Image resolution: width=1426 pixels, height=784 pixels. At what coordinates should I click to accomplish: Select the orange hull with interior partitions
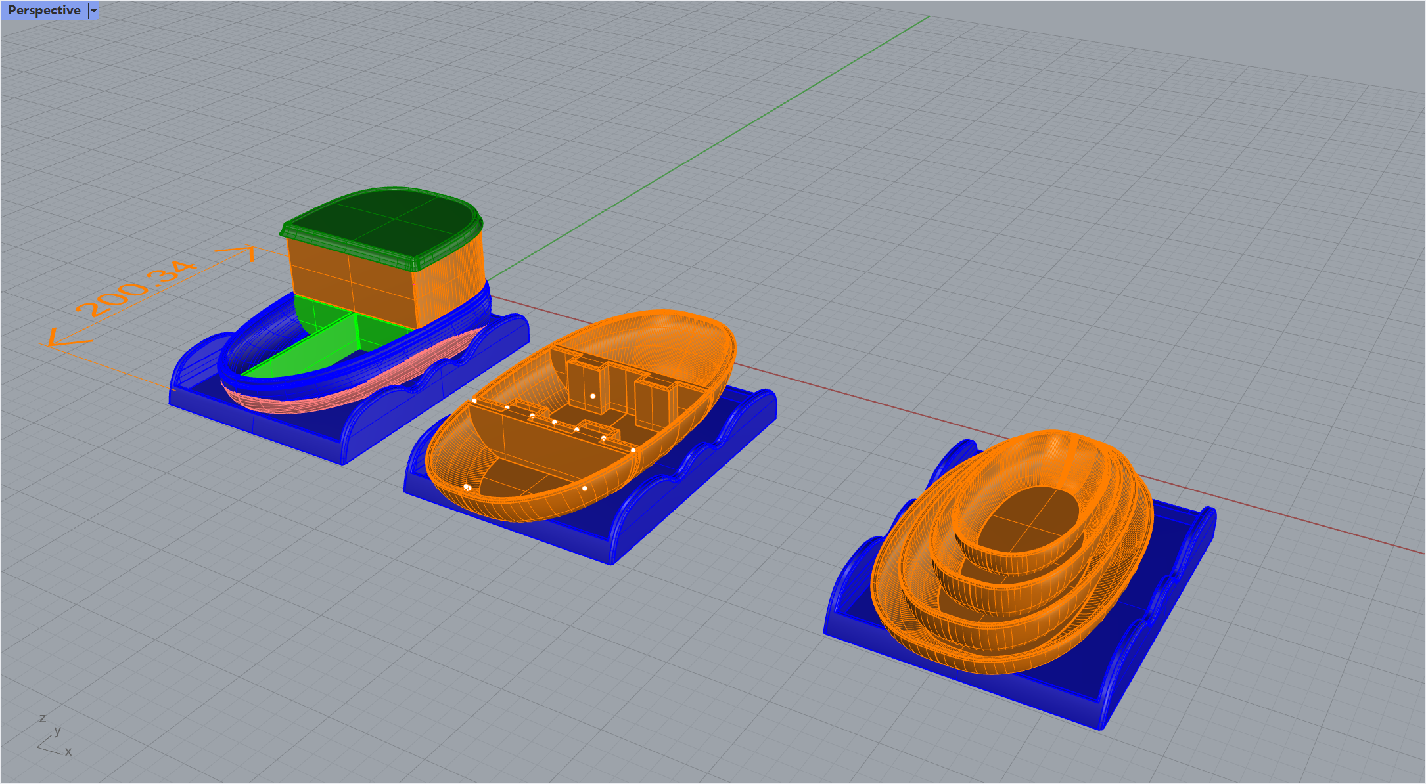tap(581, 415)
